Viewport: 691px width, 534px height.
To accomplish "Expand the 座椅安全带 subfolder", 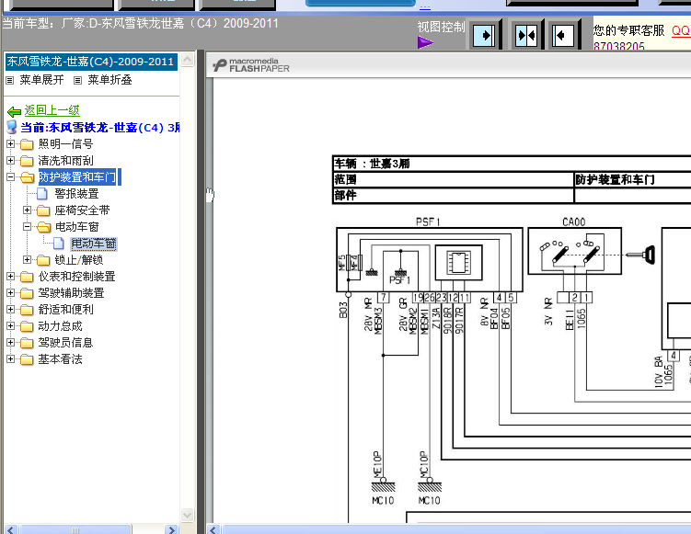I will coord(27,210).
